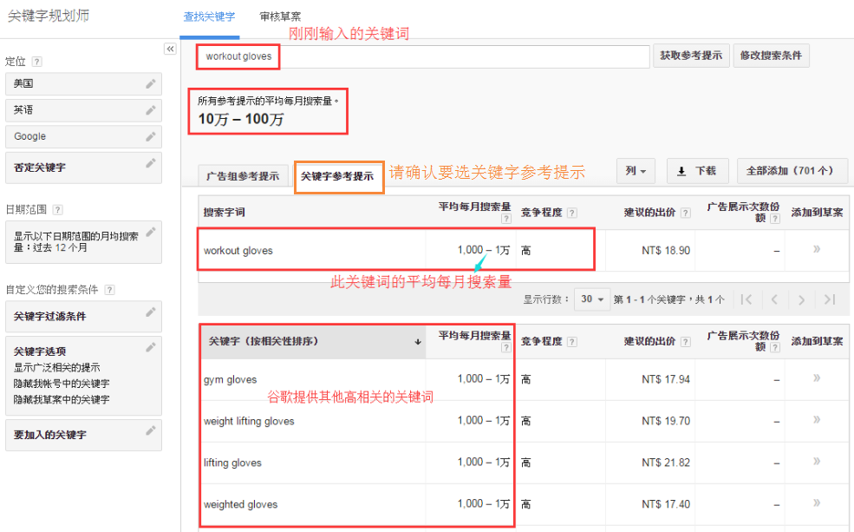Viewport: 854px width, 532px height.
Task: Edit 要加入的关键字 pencil icon
Action: [x=151, y=430]
